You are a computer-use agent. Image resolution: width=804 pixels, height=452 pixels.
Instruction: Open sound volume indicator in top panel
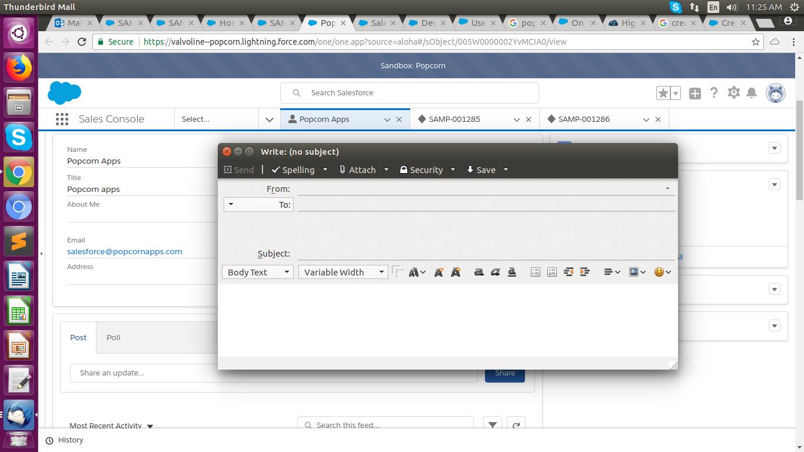[x=732, y=7]
